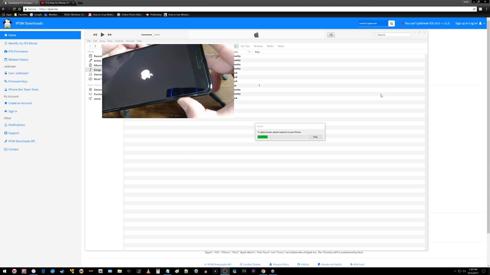Open the iTunes Controls menu

pos(119,41)
